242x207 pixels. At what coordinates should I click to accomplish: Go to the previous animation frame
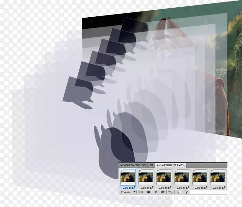148,192
